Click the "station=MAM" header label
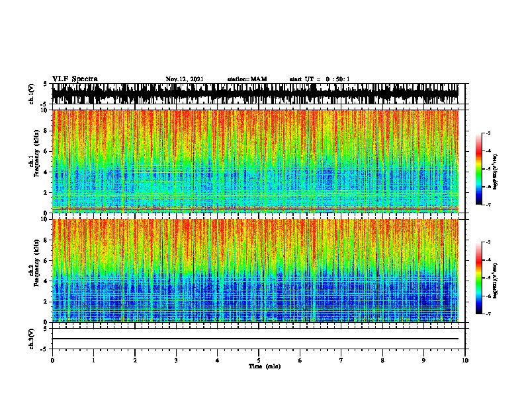 tap(247, 79)
